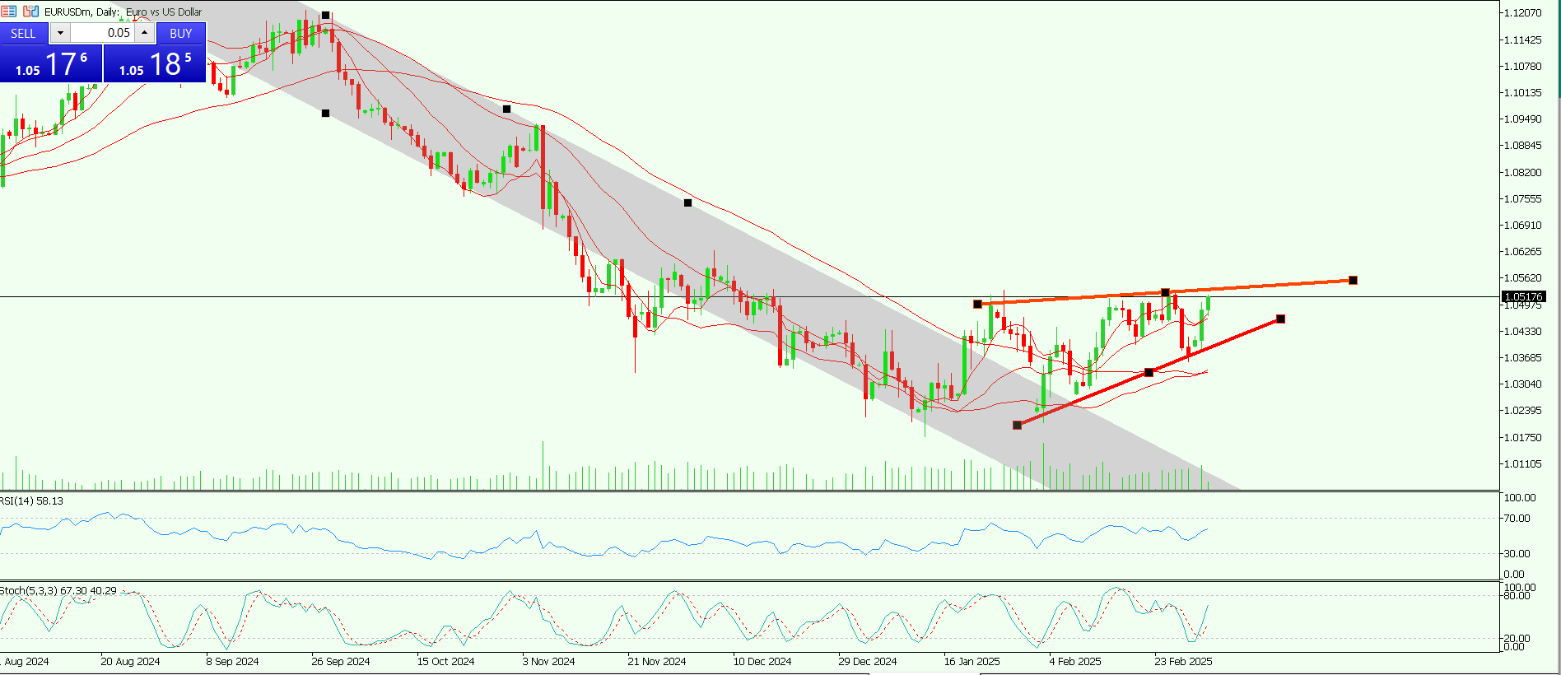The image size is (1561, 675).
Task: Click the Stochastic 20.00 level label
Action: tap(1517, 638)
